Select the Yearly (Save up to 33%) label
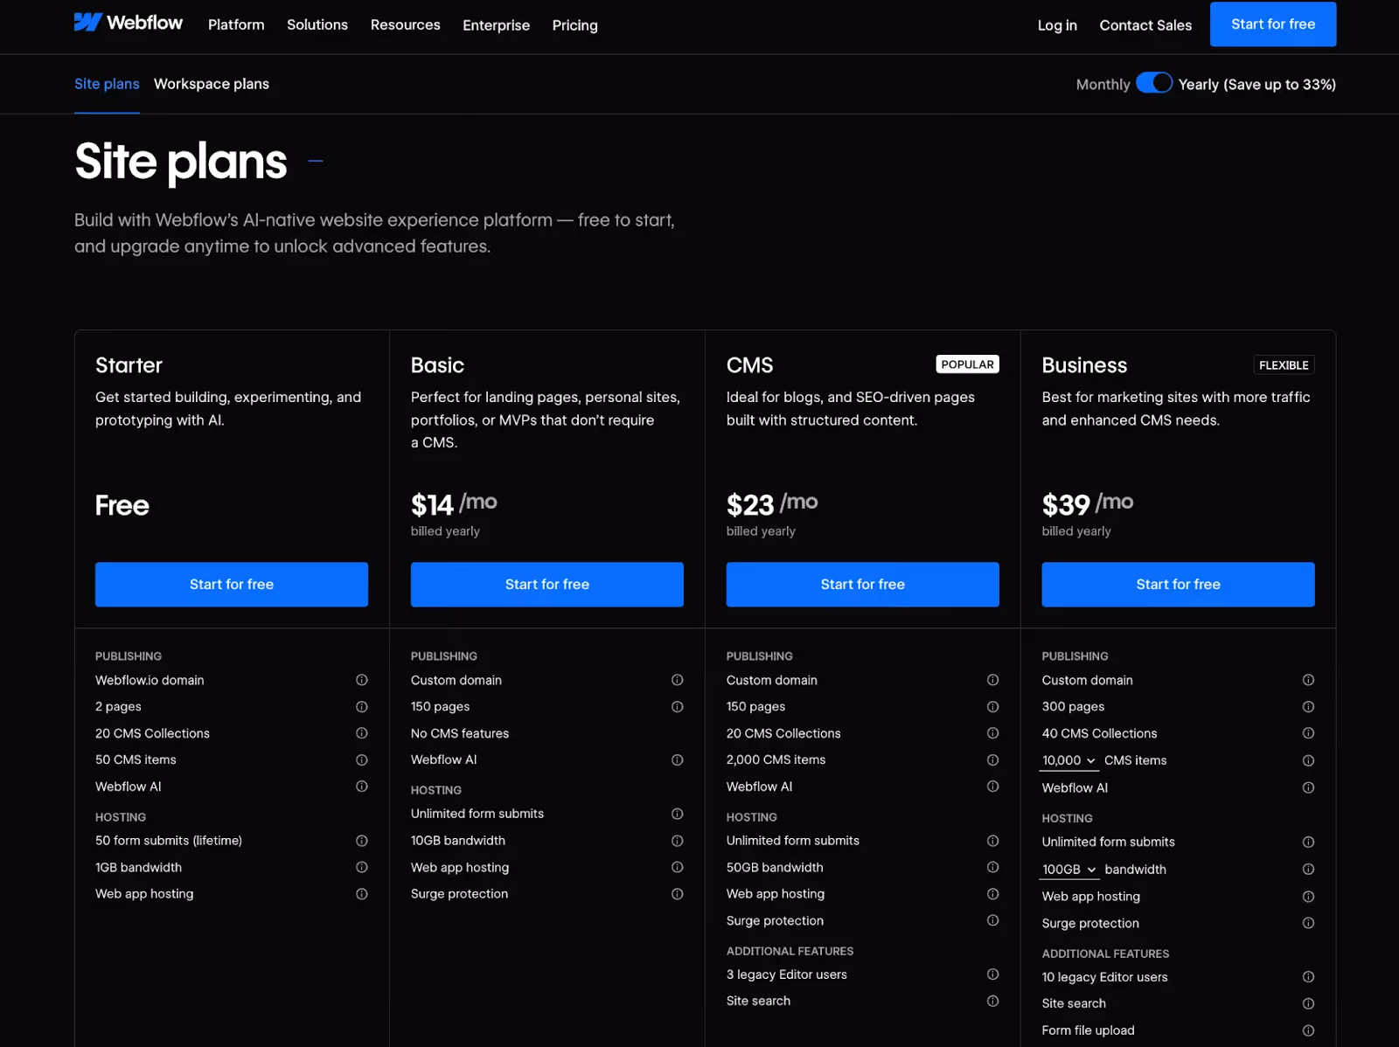Viewport: 1399px width, 1047px height. coord(1256,85)
